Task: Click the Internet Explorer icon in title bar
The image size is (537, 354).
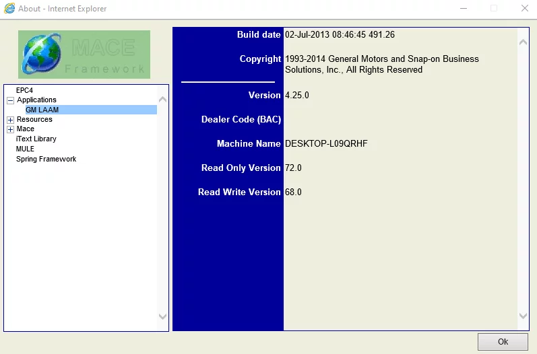Action: (x=9, y=9)
